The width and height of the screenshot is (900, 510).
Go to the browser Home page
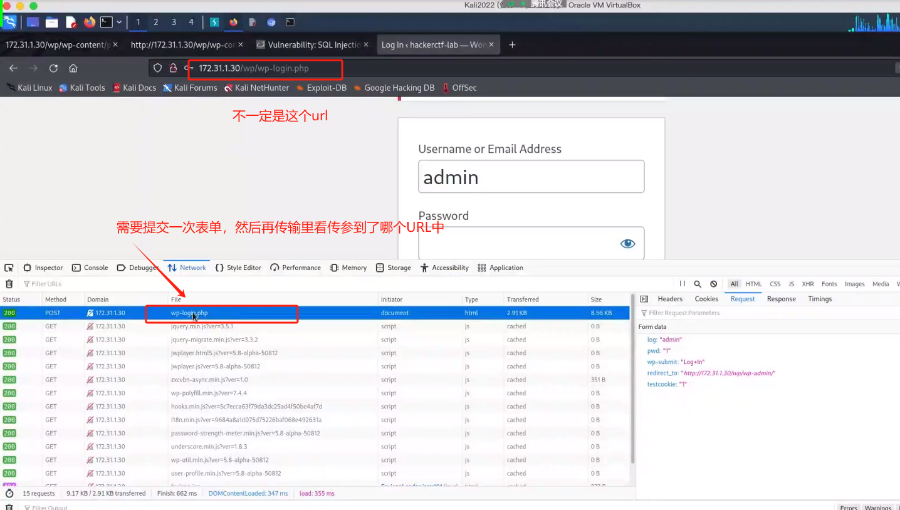click(x=73, y=68)
